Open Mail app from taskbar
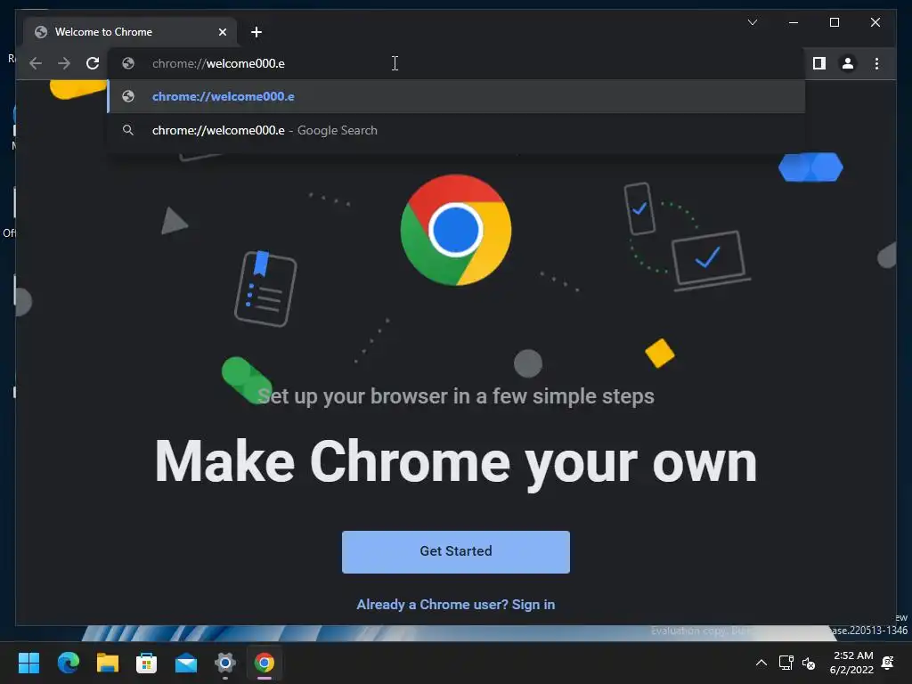The height and width of the screenshot is (684, 912). point(186,663)
